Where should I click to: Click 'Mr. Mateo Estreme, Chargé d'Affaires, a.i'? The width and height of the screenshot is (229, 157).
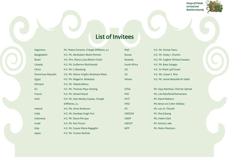pos(86,50)
